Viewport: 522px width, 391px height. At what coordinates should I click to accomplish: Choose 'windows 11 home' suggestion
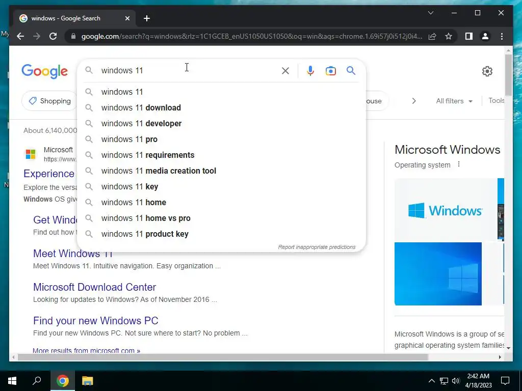pyautogui.click(x=221, y=203)
